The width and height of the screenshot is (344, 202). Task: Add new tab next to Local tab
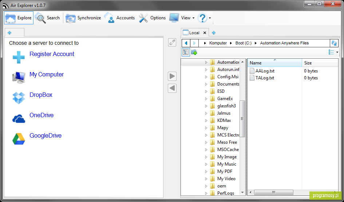pyautogui.click(x=213, y=33)
